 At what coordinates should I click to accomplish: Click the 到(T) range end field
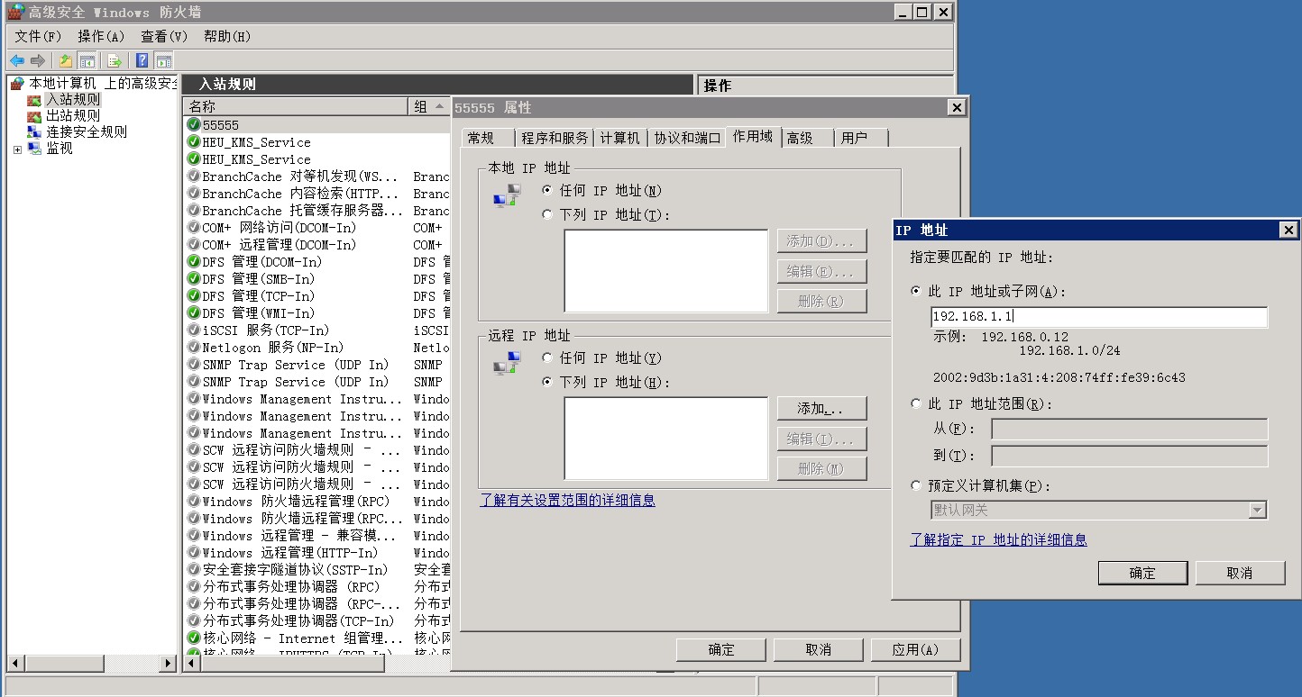tap(1129, 457)
